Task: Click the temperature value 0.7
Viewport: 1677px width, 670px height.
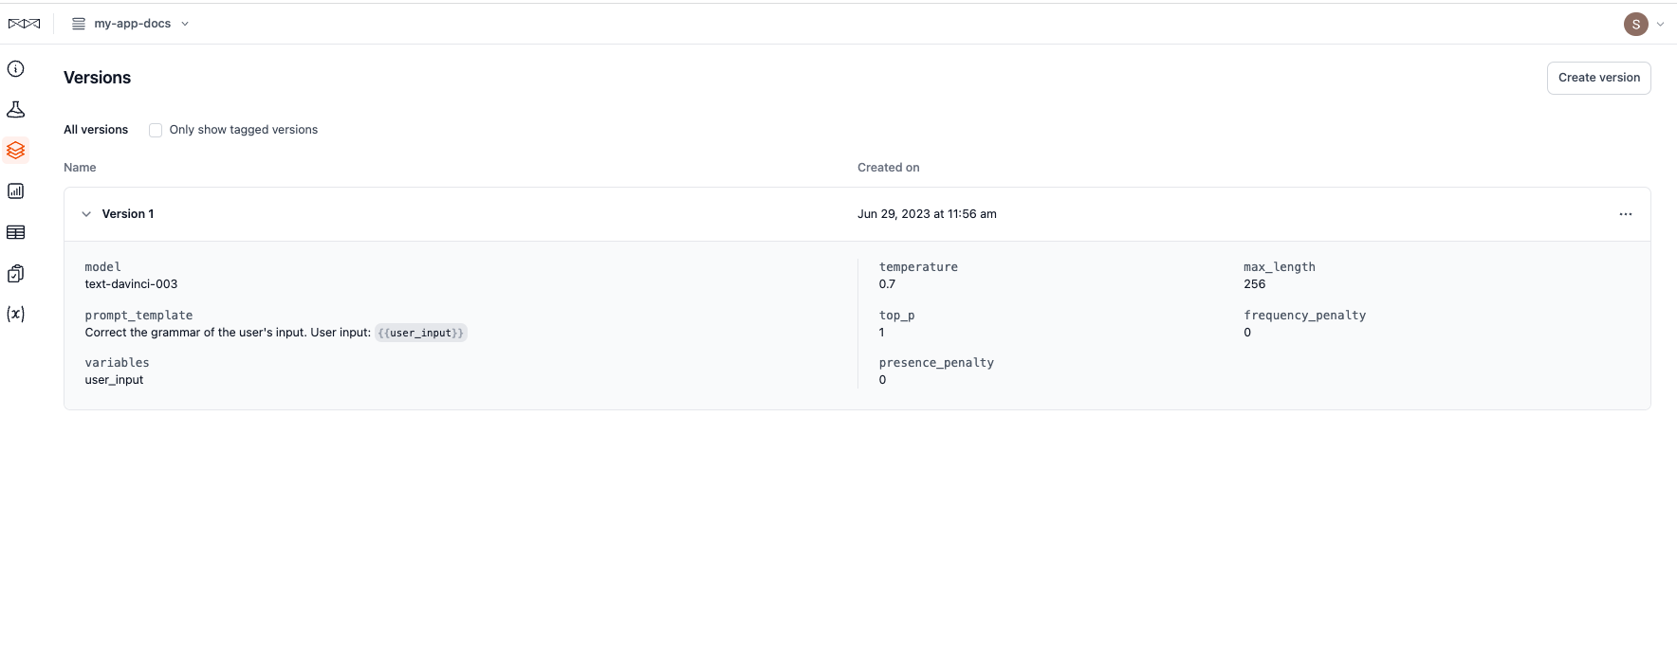Action: 887,284
